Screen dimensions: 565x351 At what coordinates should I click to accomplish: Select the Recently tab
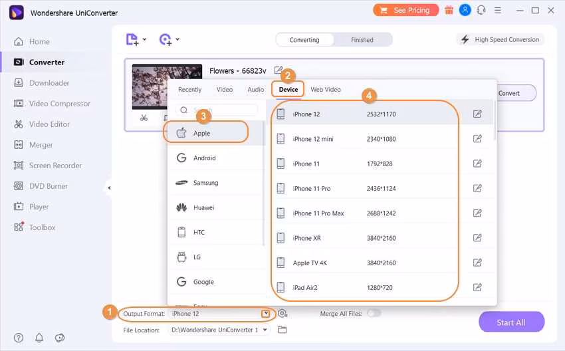[x=189, y=89]
